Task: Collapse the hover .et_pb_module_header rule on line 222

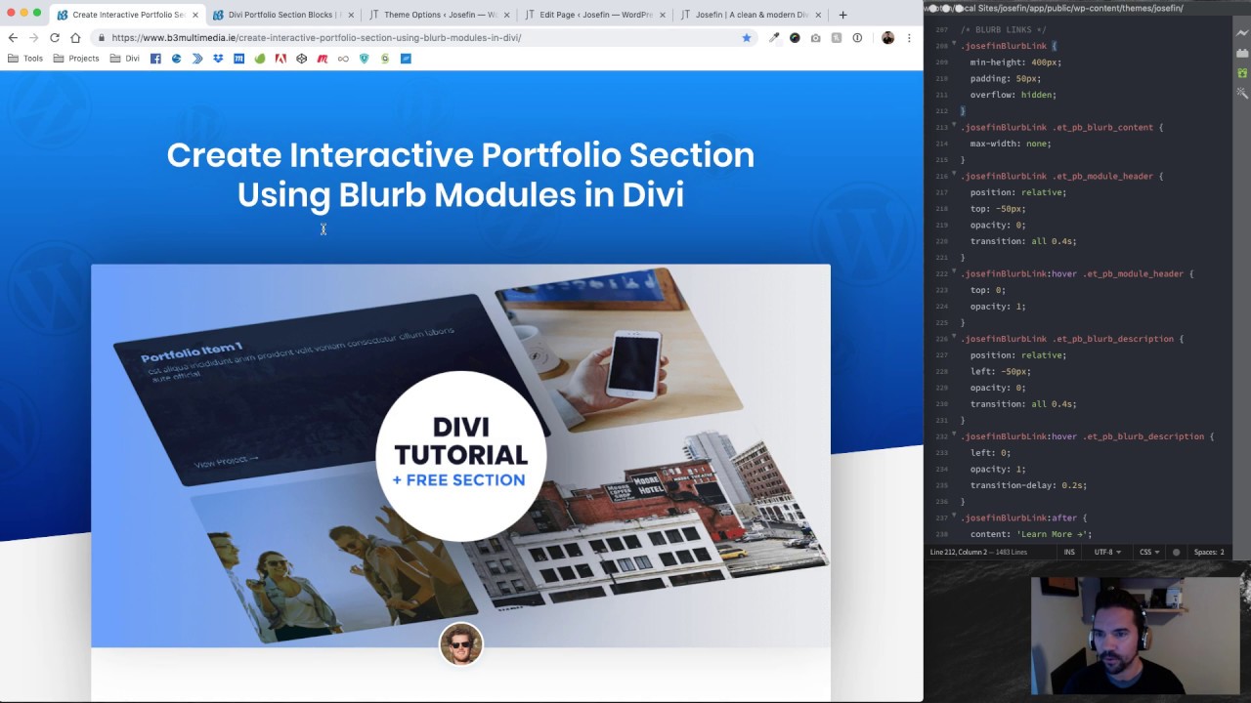Action: pyautogui.click(x=954, y=273)
